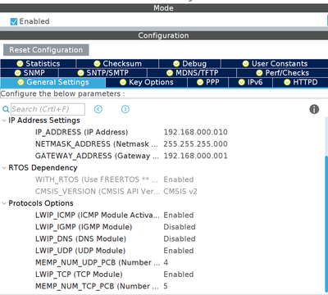Image resolution: width=328 pixels, height=295 pixels.
Task: Open LWIP_IGMP Disabled value dropdown
Action: coord(180,227)
